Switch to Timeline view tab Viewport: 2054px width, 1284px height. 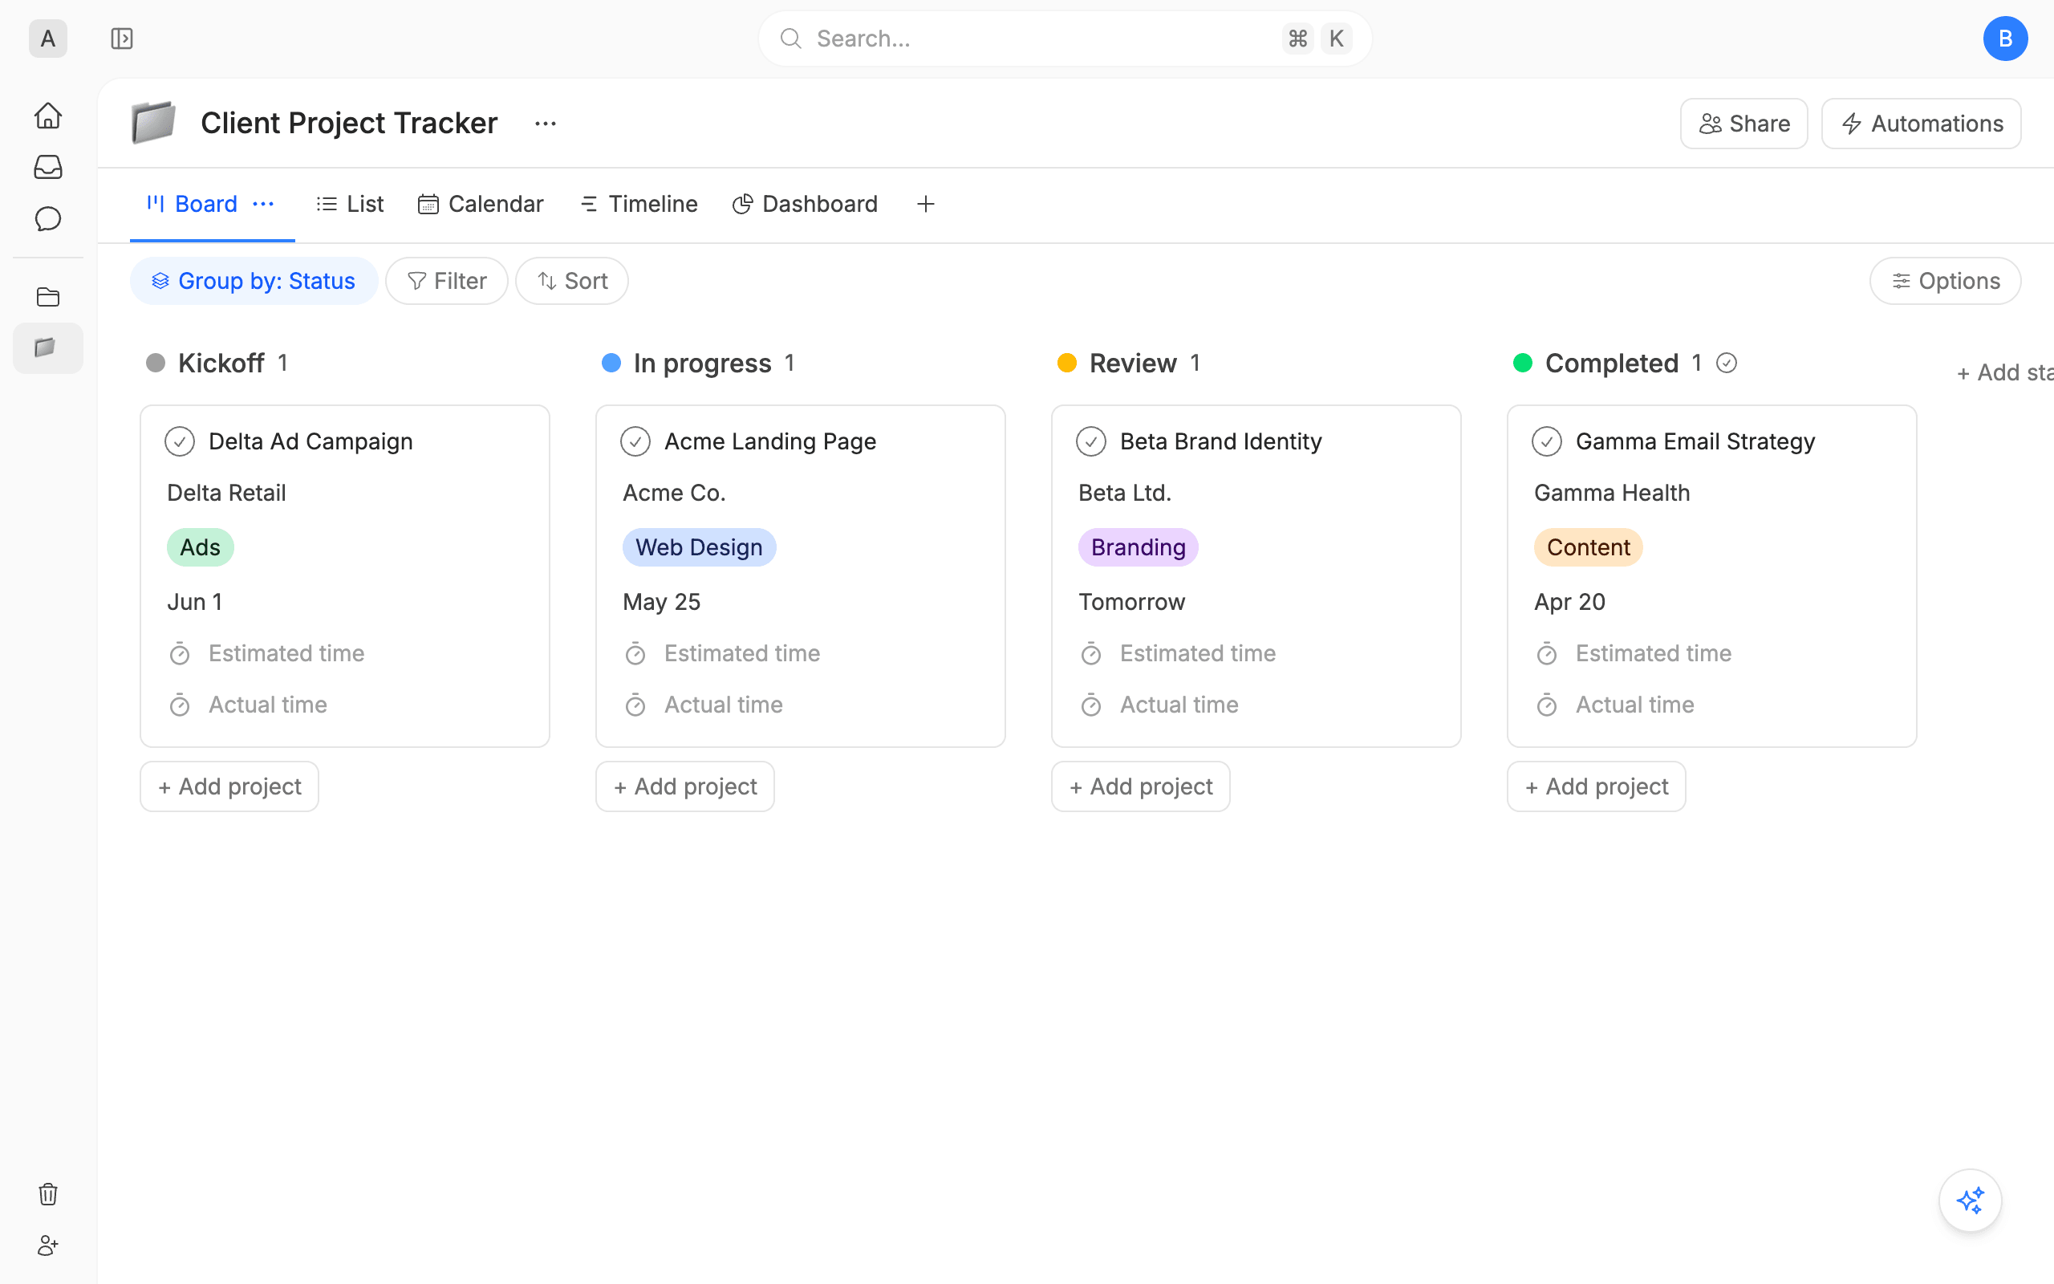click(639, 204)
